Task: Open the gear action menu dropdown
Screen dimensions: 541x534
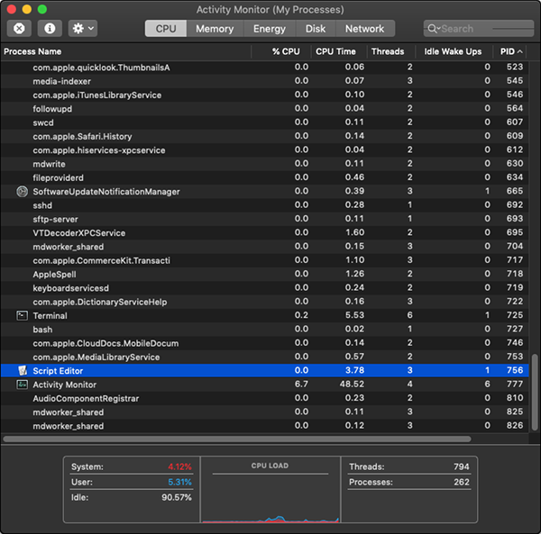Action: (83, 28)
